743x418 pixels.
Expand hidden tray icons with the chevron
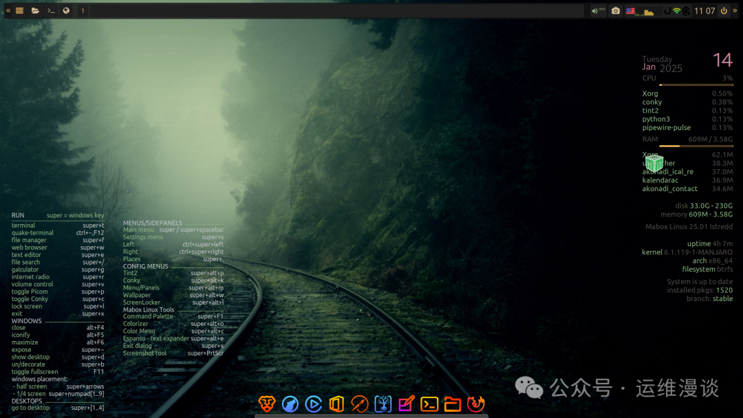pyautogui.click(x=735, y=10)
